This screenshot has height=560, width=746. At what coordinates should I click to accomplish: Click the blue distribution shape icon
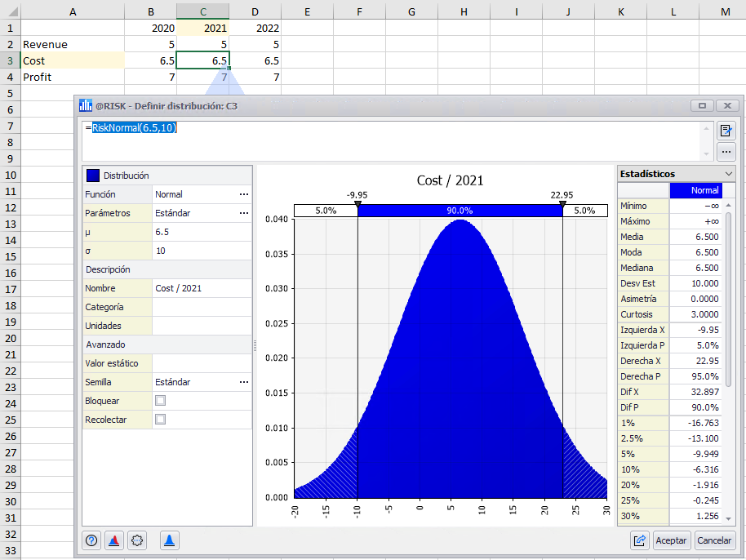(x=169, y=540)
